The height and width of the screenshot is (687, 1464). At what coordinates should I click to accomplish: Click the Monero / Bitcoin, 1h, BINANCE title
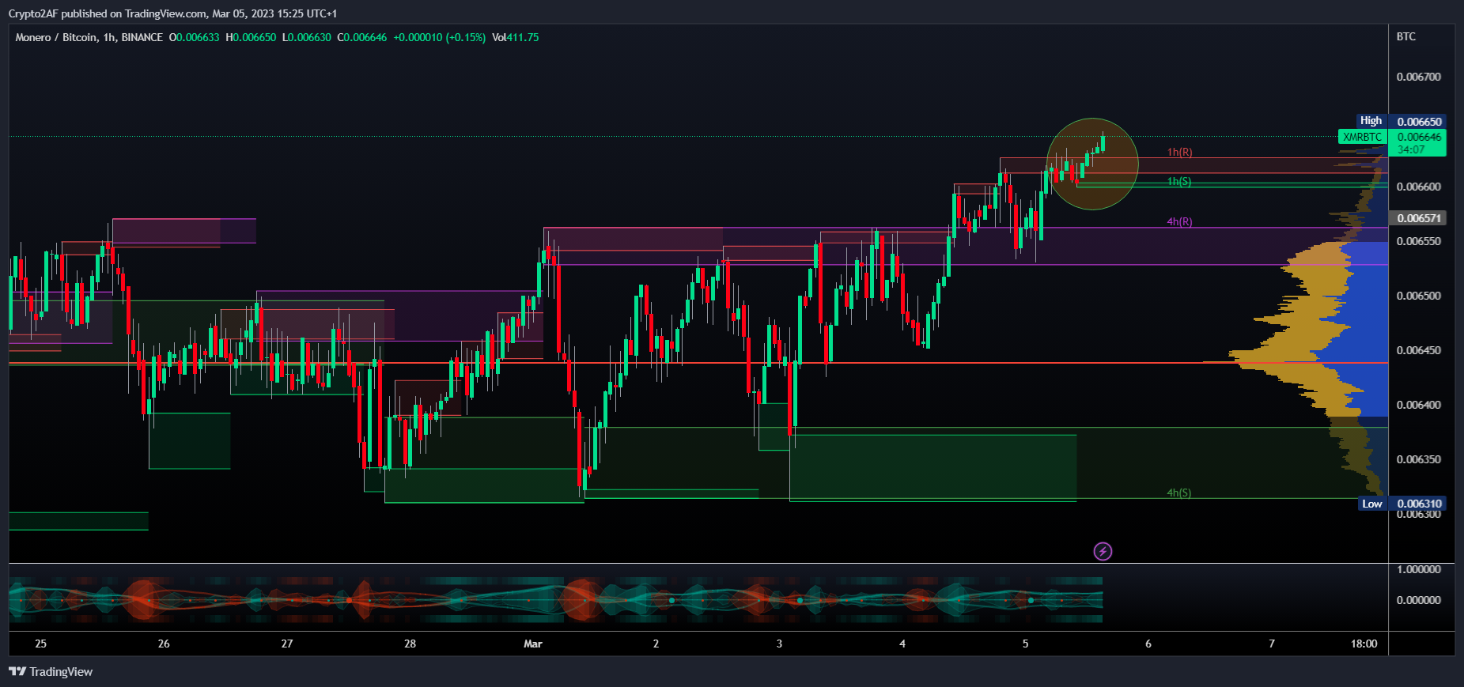coord(89,37)
